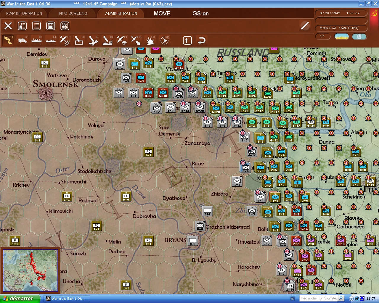Click the diagonal slash round button

click(305, 26)
